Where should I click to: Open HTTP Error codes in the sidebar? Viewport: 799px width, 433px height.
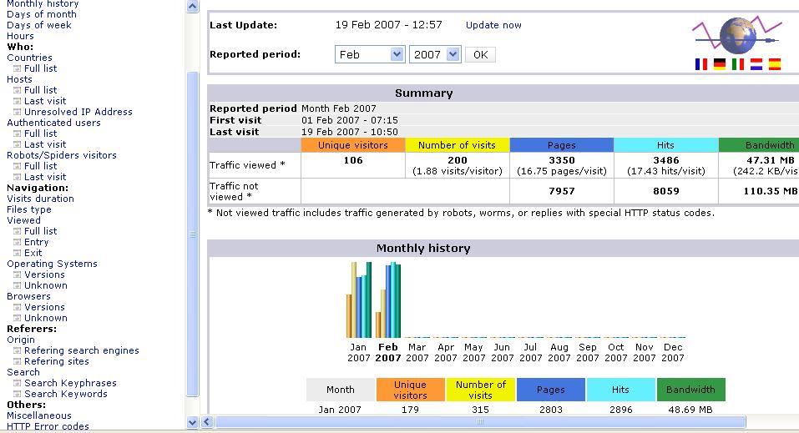coord(48,426)
